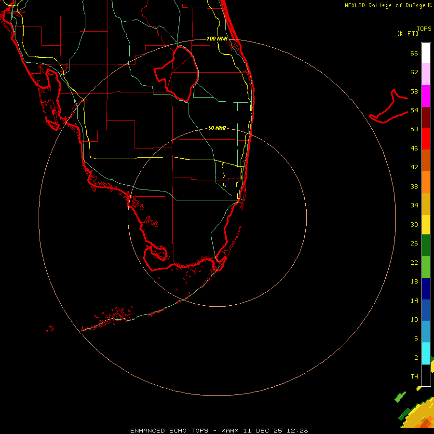Screen dimensions: 434x434
Task: Click the TOPS legend title
Action: click(424, 28)
